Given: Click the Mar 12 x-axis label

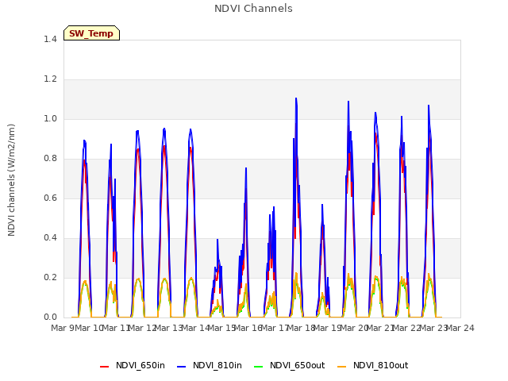Looking at the screenshot, I should pos(142,328).
